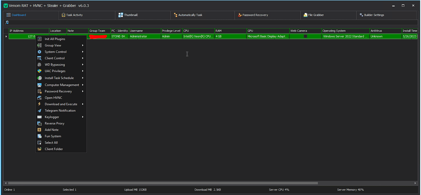Open the Thumbnail tab
This screenshot has height=195, width=421.
pos(128,15)
